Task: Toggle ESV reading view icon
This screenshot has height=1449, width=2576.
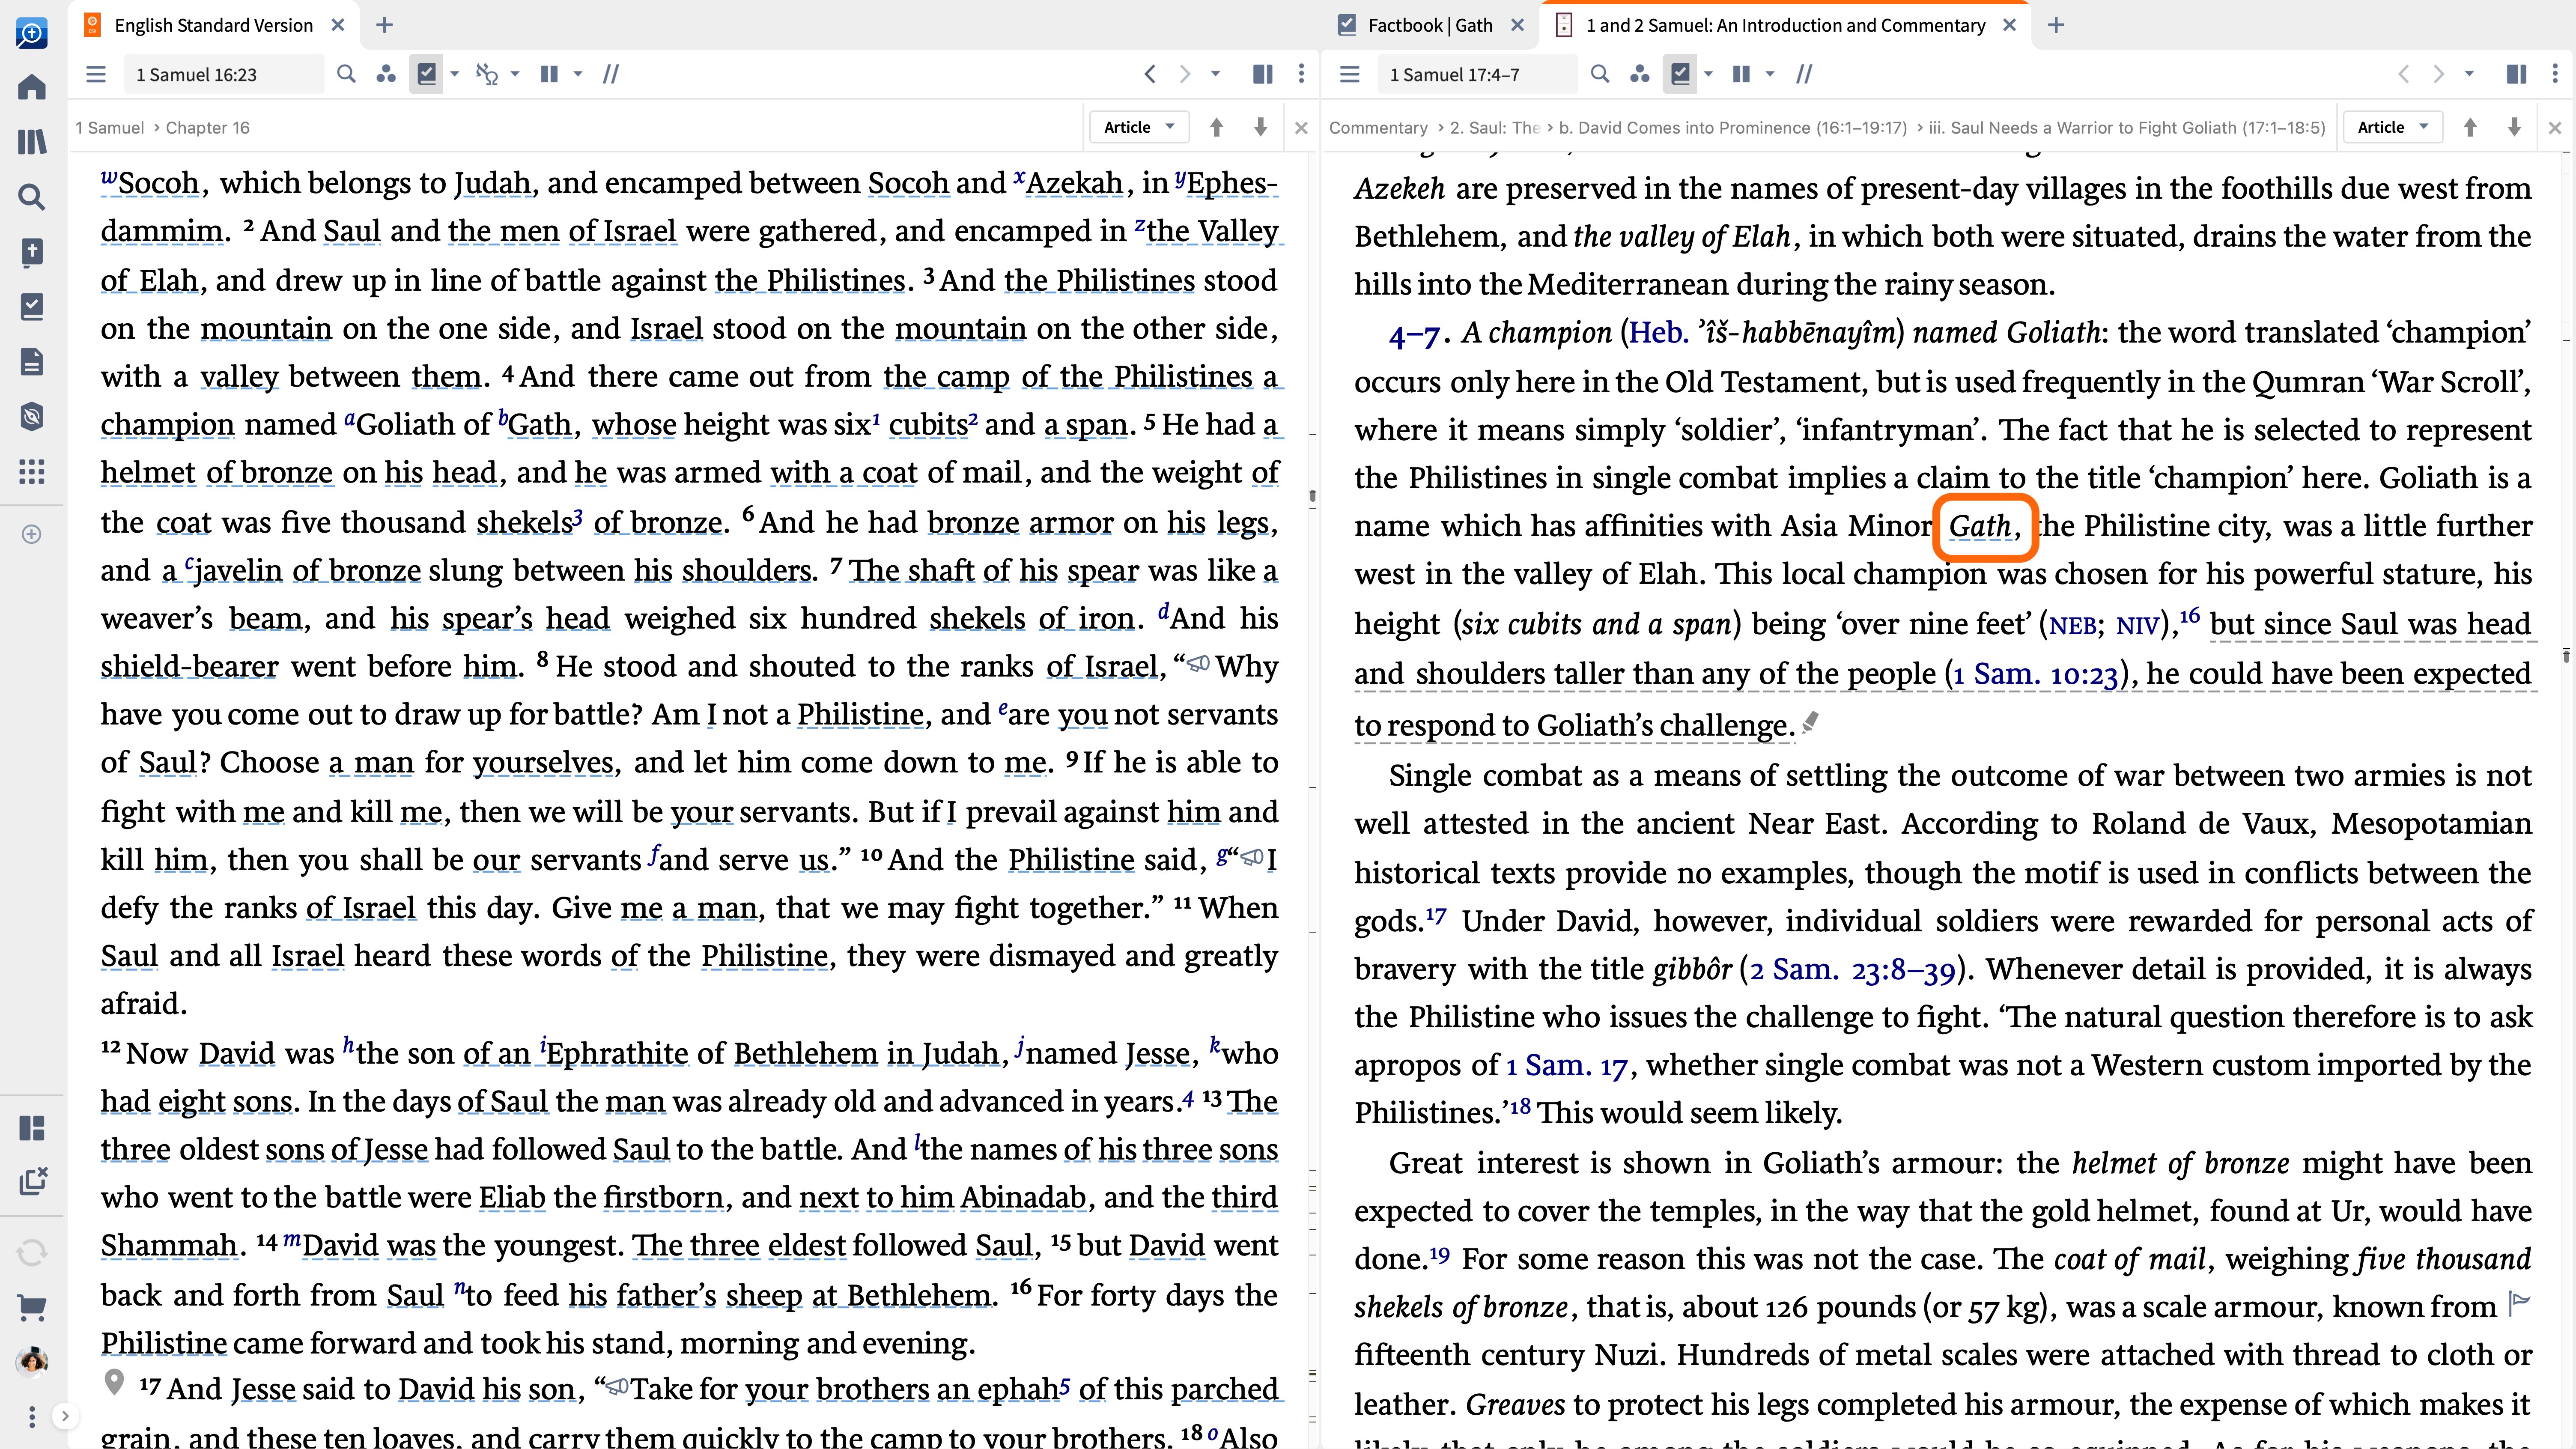Action: (x=1263, y=74)
